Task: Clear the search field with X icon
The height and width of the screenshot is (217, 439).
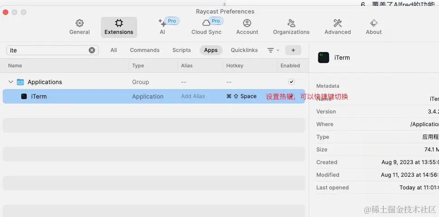Action: pos(92,50)
